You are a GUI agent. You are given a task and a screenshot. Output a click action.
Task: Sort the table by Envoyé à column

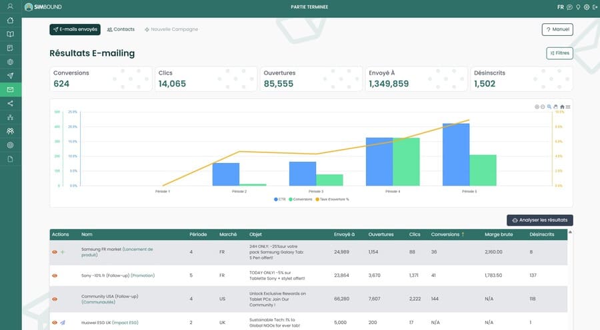(x=345, y=234)
